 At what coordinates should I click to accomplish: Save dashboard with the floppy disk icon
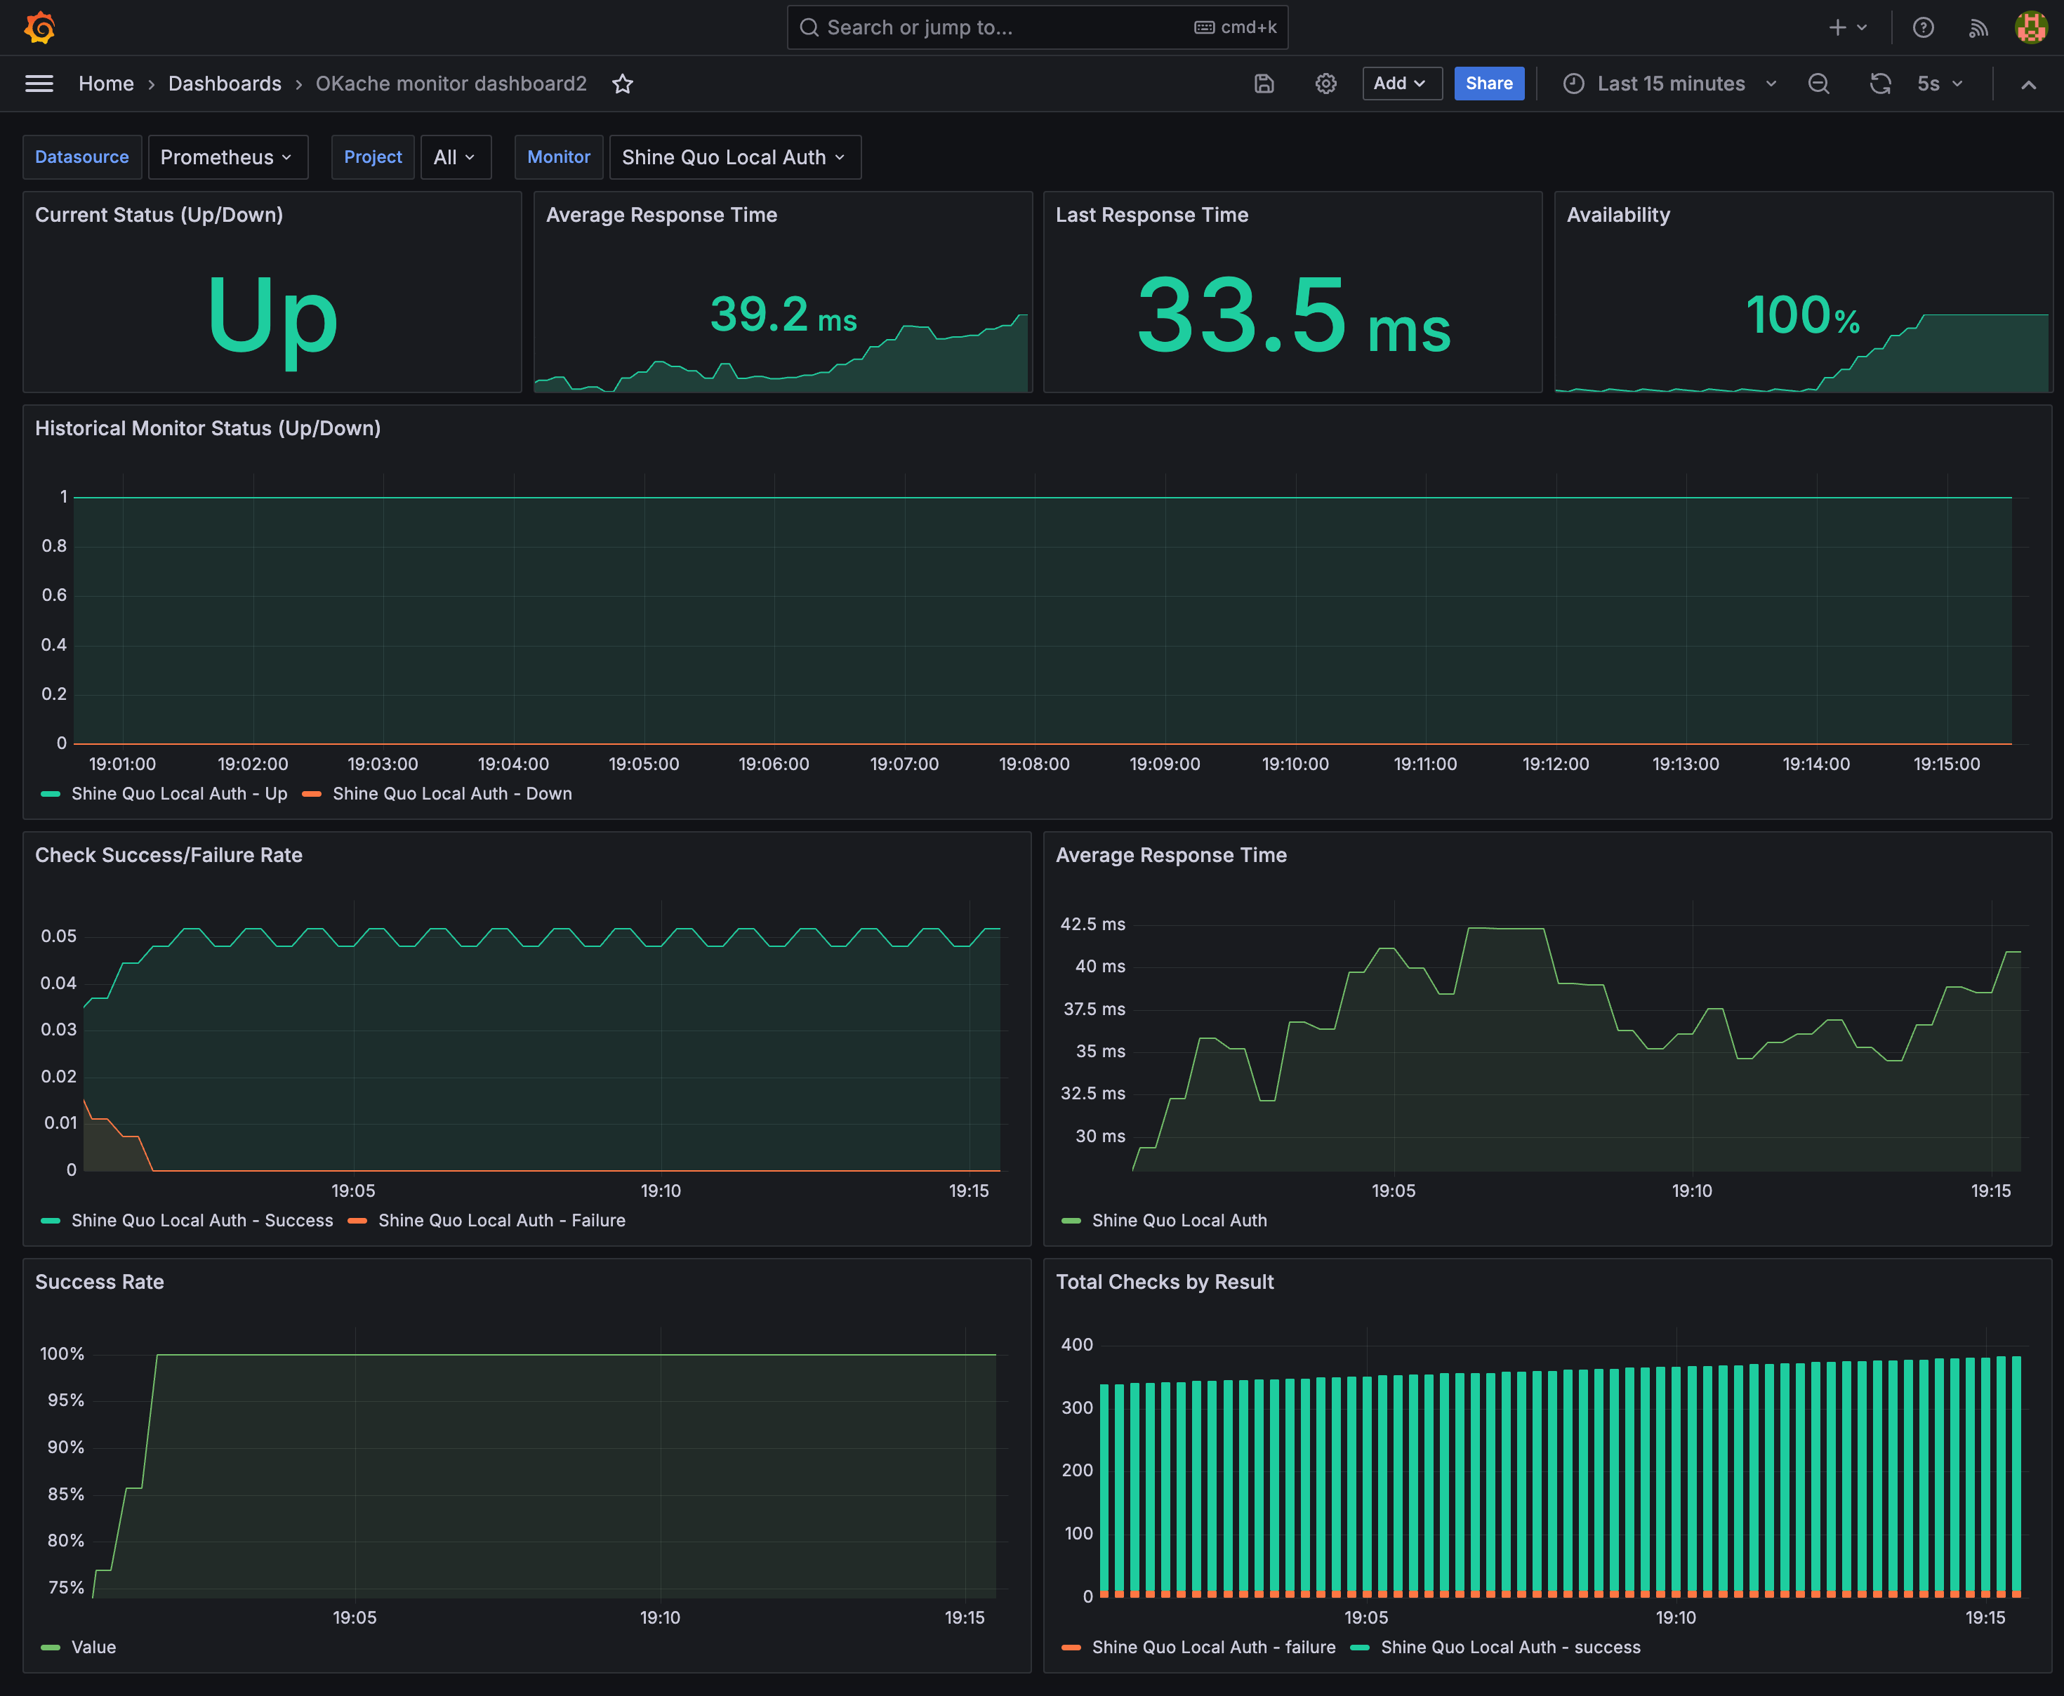(x=1264, y=84)
